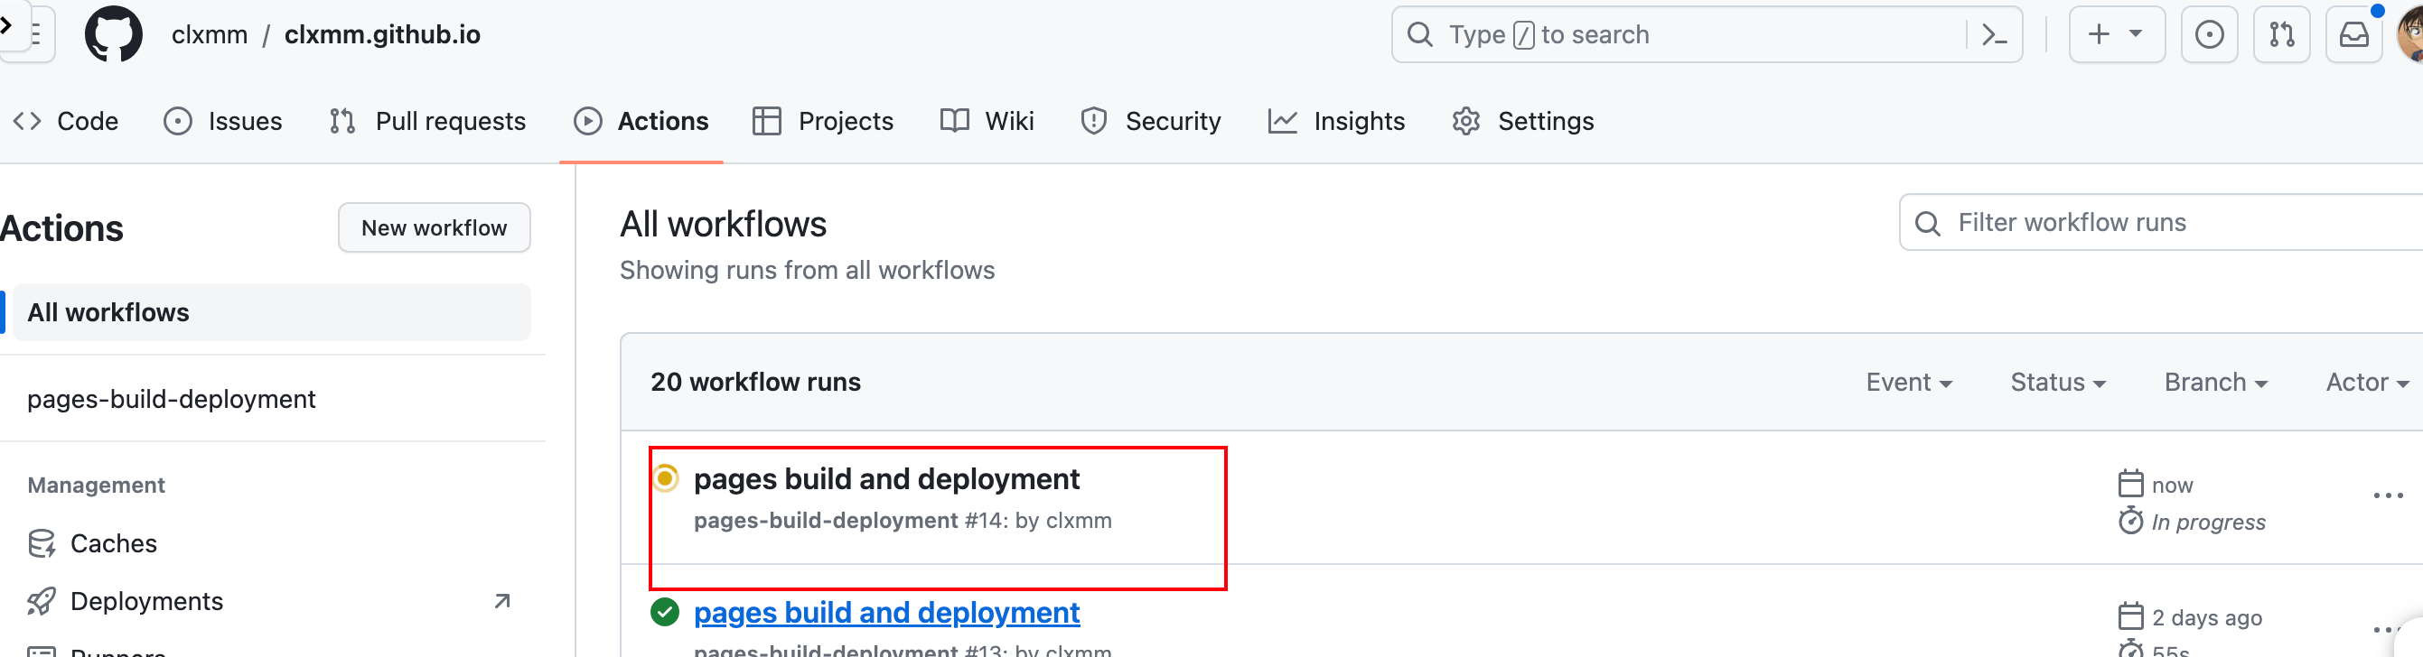Select pages-build-deployment workflow in sidebar
2423x657 pixels.
pyautogui.click(x=171, y=400)
